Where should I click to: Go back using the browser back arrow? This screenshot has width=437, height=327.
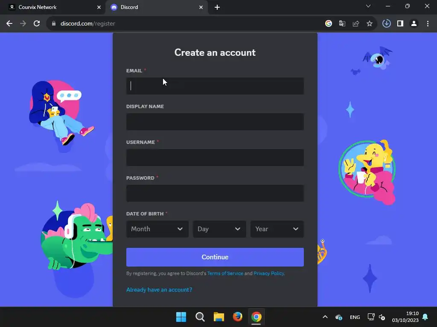tap(9, 24)
